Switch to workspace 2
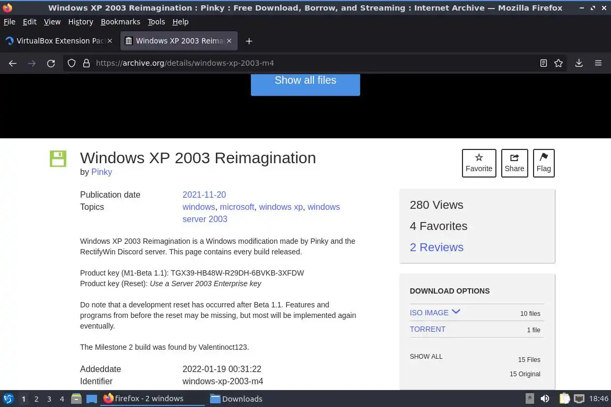This screenshot has width=611, height=407. [36, 399]
